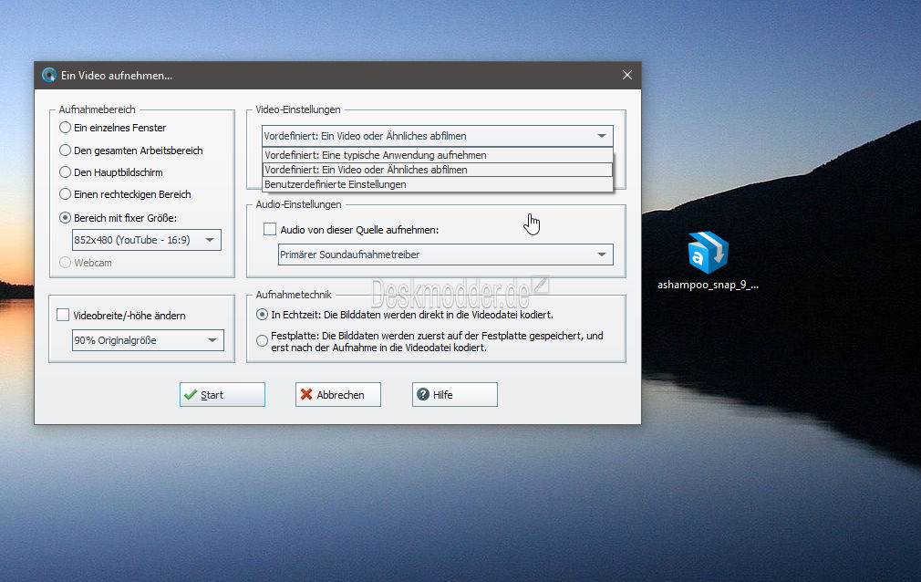Open the 852x480 (YouTube - 16:9) size dropdown
The image size is (921, 582).
(x=146, y=240)
